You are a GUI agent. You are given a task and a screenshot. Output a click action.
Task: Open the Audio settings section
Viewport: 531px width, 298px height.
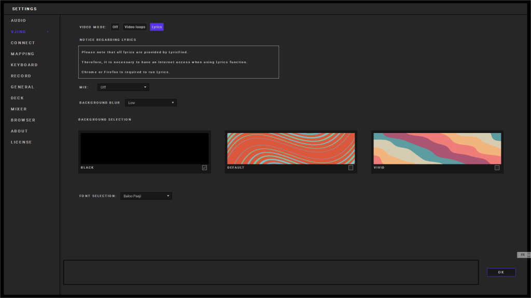tap(19, 21)
